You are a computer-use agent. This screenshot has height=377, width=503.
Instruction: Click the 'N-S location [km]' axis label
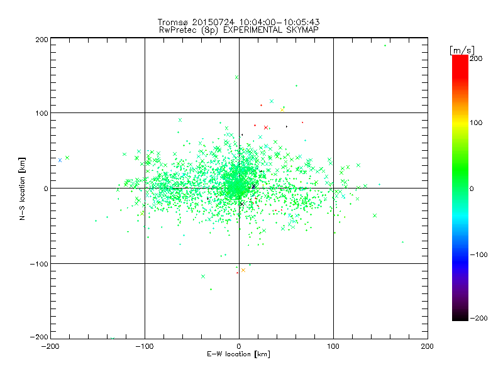coord(22,188)
